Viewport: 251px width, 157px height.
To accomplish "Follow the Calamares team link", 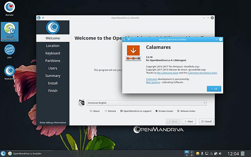I will pos(167,73).
